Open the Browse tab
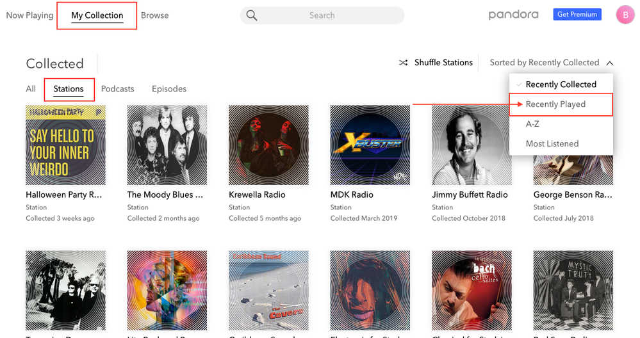The height and width of the screenshot is (338, 640). 154,15
